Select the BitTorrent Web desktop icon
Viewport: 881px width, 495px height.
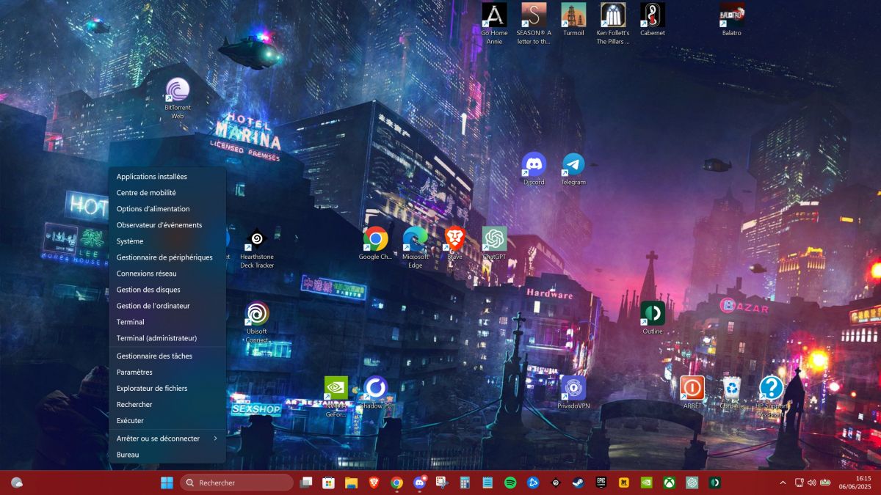[x=177, y=99]
